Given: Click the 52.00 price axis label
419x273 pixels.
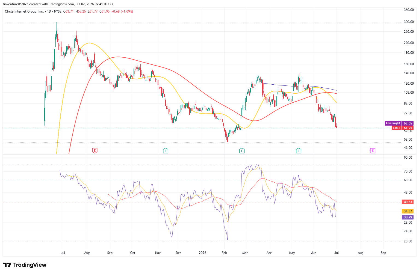Looking at the screenshot, I should click(408, 140).
